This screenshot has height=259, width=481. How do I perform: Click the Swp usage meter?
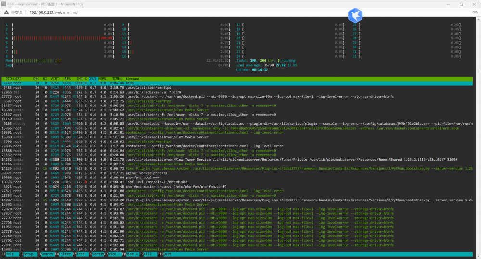click(117, 65)
